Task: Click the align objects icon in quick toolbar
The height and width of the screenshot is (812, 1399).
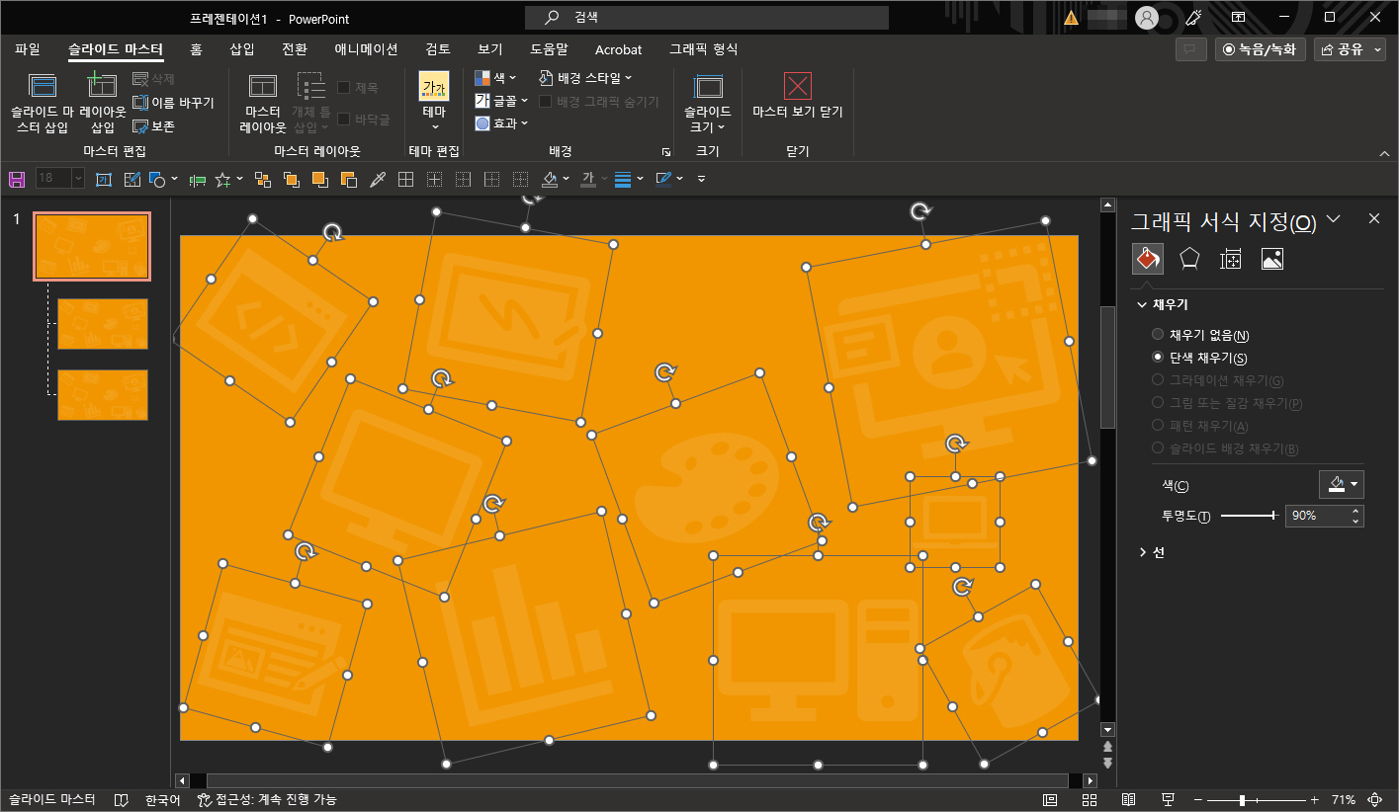Action: pyautogui.click(x=197, y=179)
